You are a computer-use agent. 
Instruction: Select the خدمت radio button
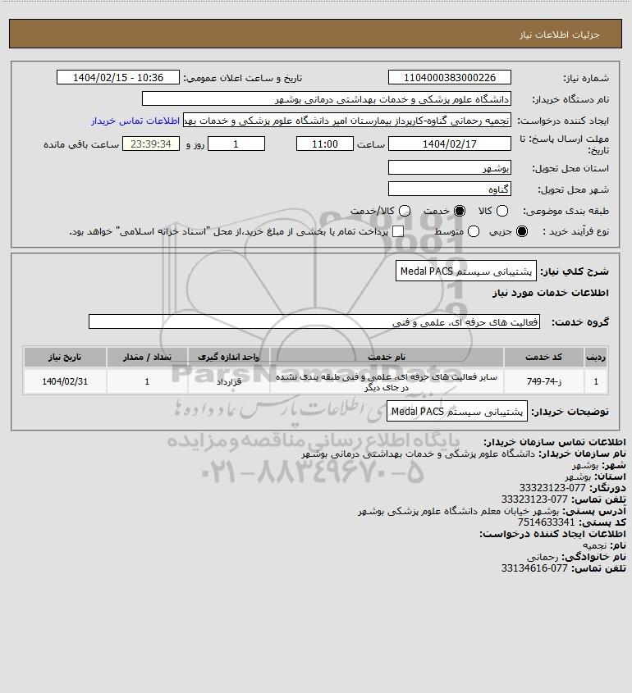[x=460, y=211]
